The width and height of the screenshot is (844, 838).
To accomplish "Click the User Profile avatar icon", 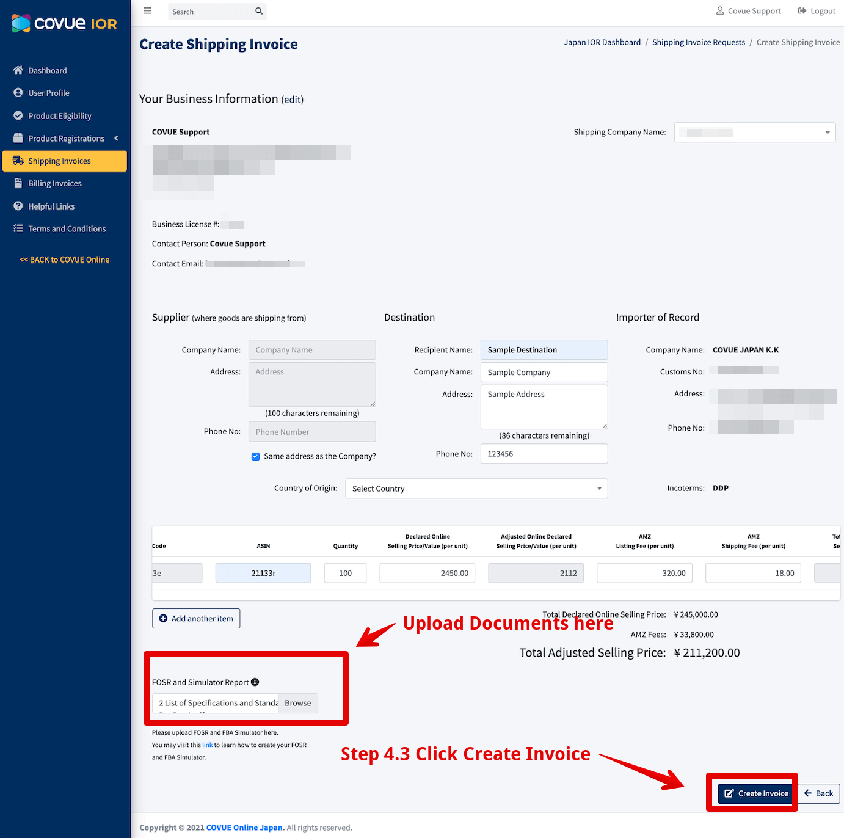I will coord(18,93).
